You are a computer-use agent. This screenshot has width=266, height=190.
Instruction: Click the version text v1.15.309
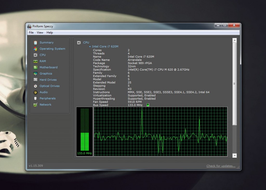36,166
